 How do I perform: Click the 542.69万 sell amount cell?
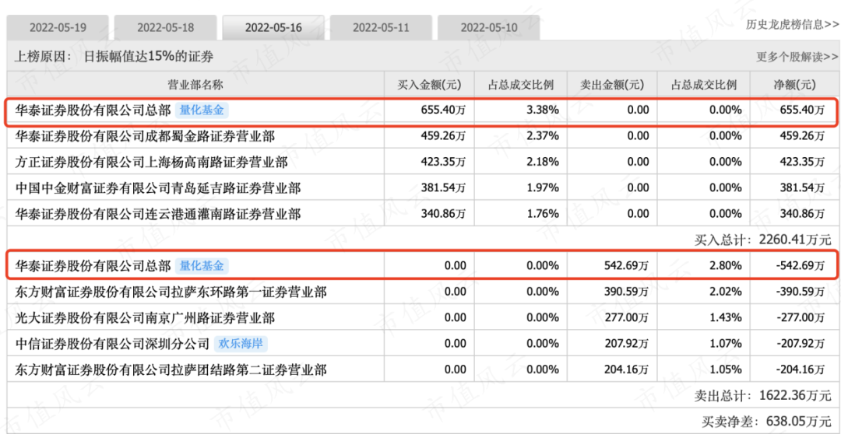click(626, 266)
